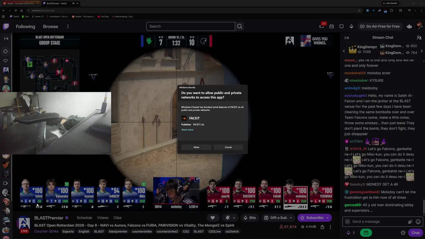Screen dimensions: 425x239
Task: Share the stream via share icon
Action: (322, 227)
